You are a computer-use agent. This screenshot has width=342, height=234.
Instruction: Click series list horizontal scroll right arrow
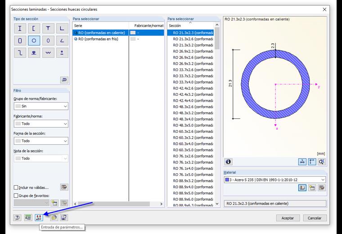[x=161, y=204]
